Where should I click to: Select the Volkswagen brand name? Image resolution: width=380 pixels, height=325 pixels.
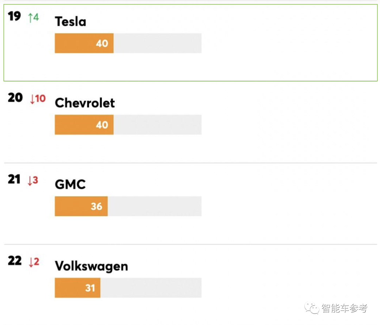click(x=91, y=266)
